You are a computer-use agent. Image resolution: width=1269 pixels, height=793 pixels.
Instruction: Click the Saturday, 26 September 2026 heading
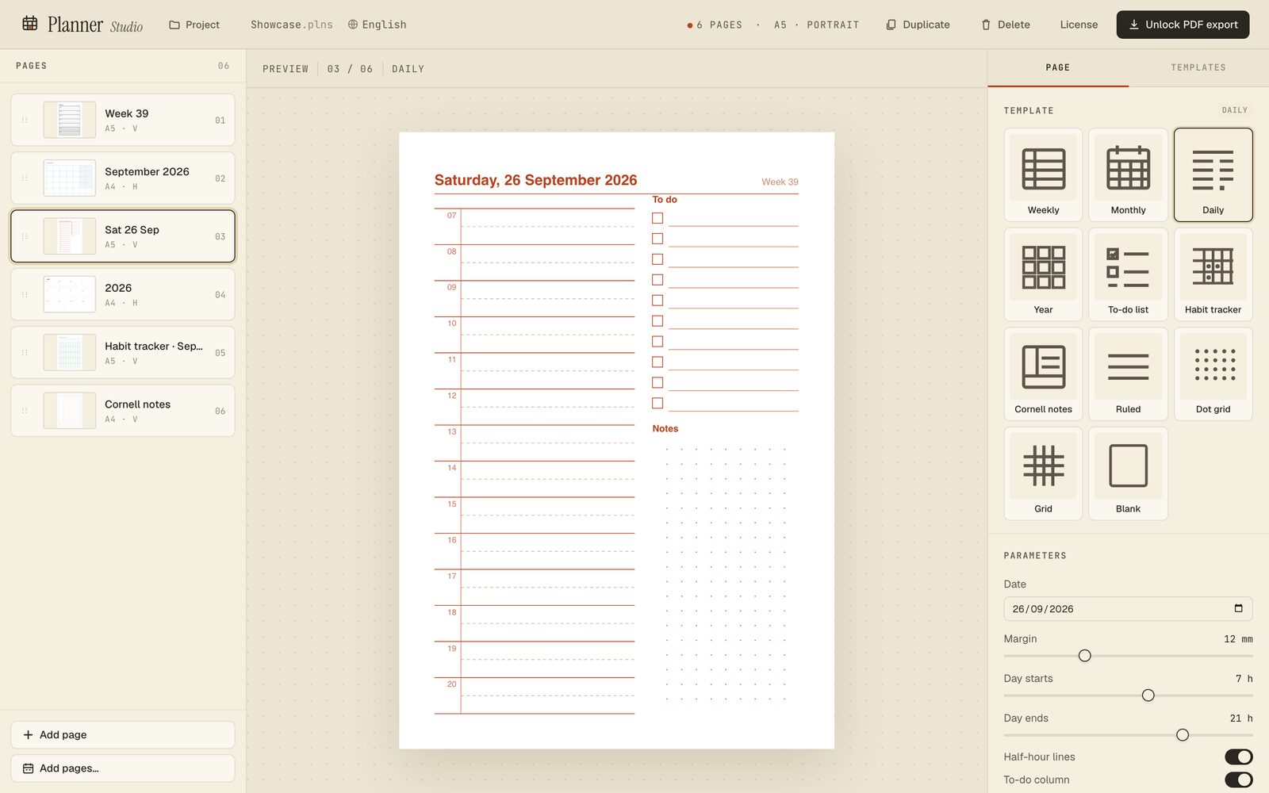(535, 180)
